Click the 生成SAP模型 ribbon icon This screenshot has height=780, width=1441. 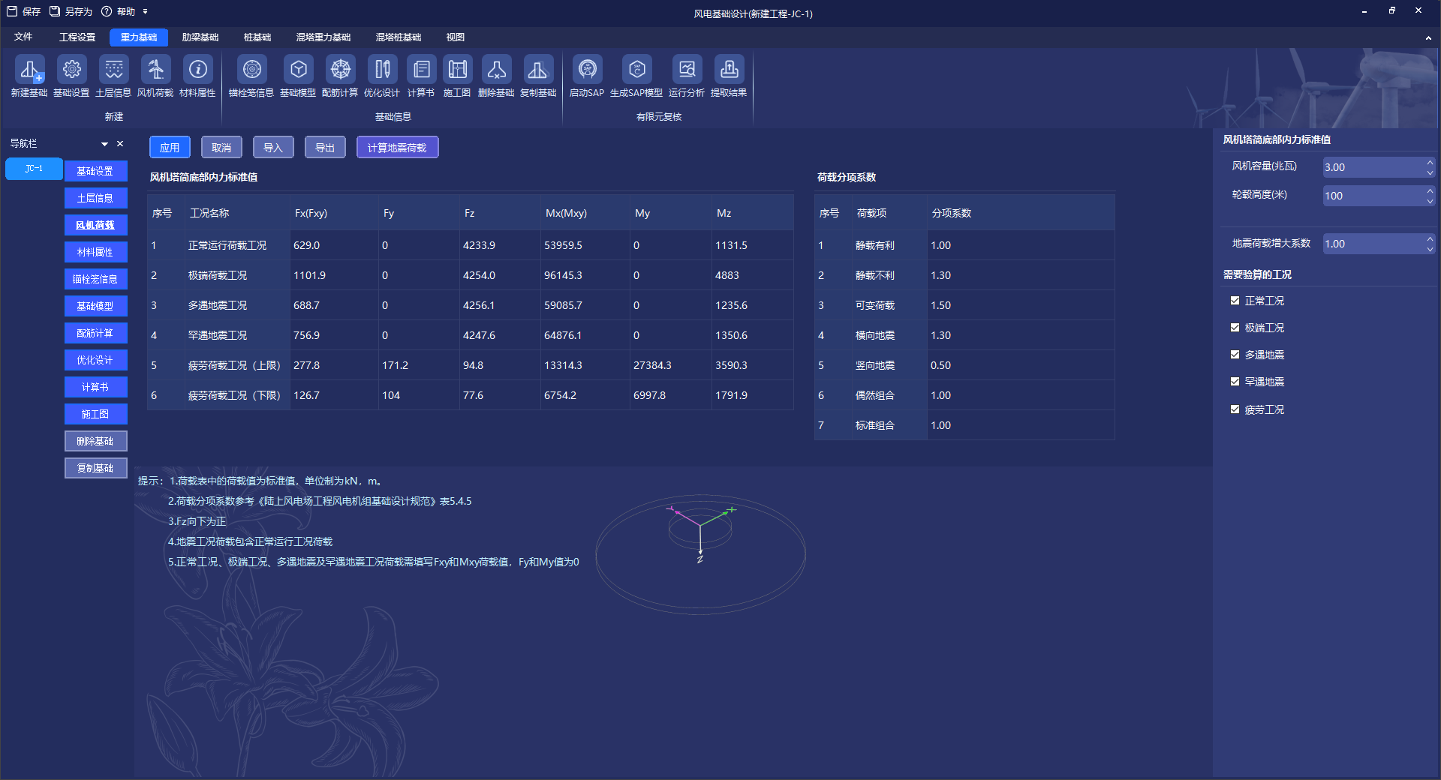click(636, 70)
